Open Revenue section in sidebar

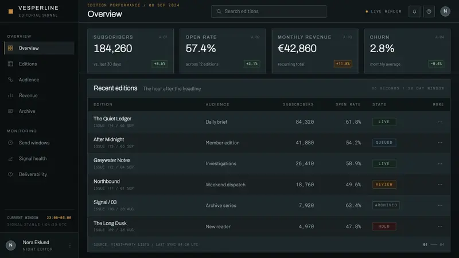pyautogui.click(x=39, y=95)
